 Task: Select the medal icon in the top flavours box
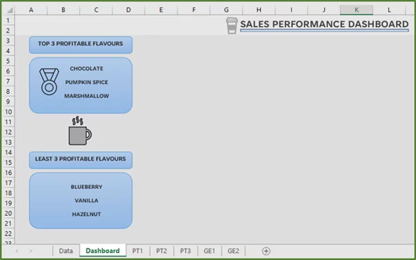coord(49,81)
